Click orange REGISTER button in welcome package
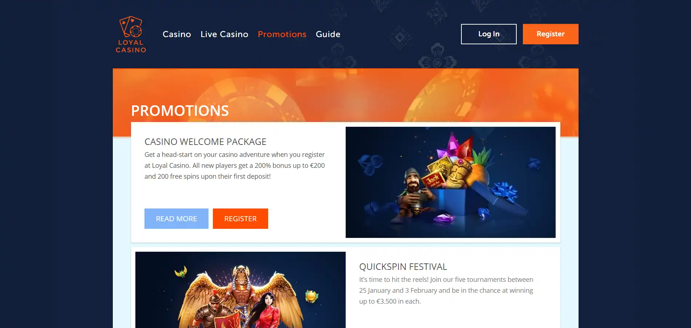Screen dimensions: 691x328 241,219
